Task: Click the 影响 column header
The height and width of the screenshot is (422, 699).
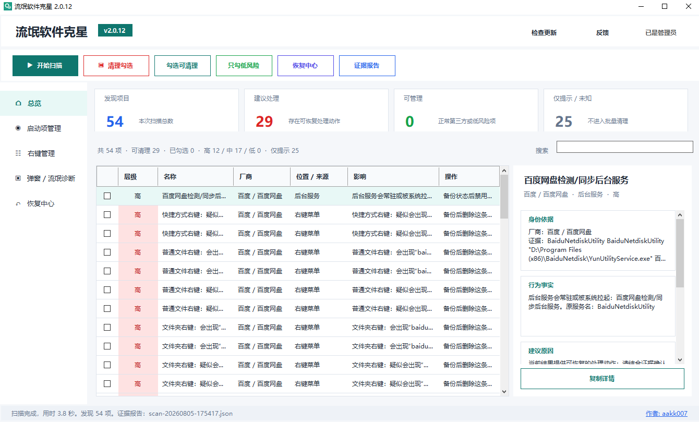Action: pos(393,176)
